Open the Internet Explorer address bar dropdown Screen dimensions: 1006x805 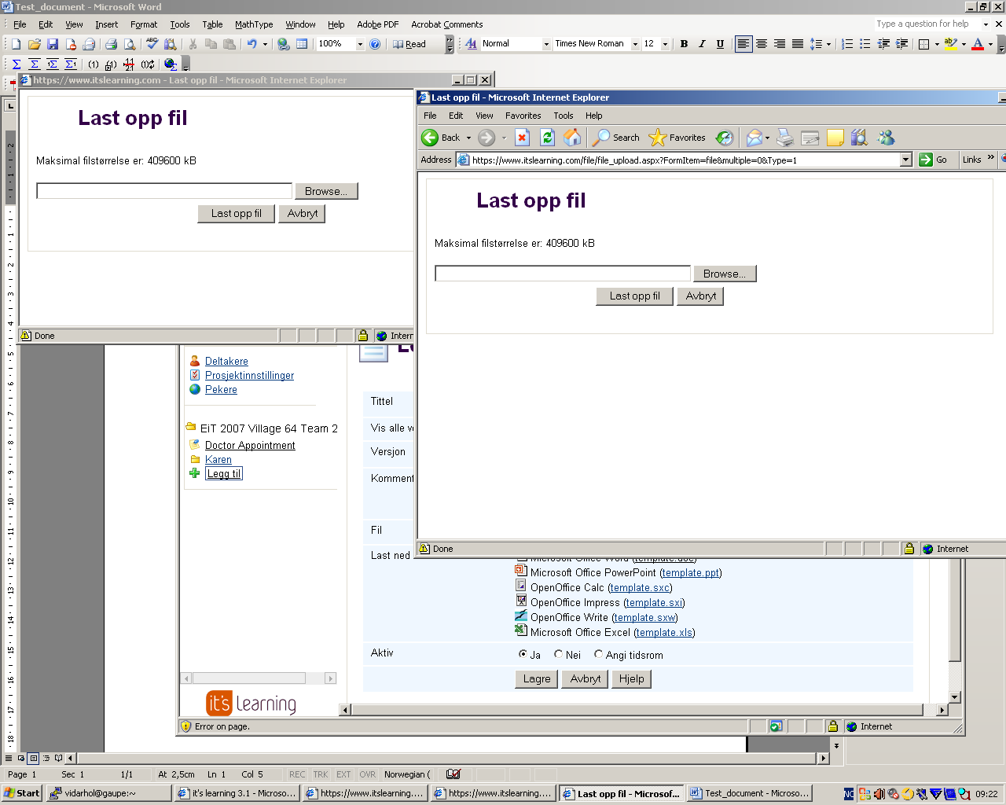[x=905, y=160]
